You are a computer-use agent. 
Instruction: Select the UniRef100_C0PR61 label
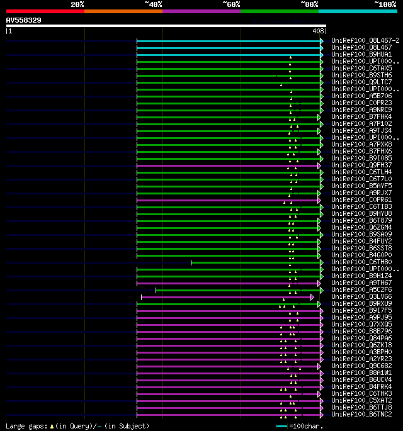[361, 199]
